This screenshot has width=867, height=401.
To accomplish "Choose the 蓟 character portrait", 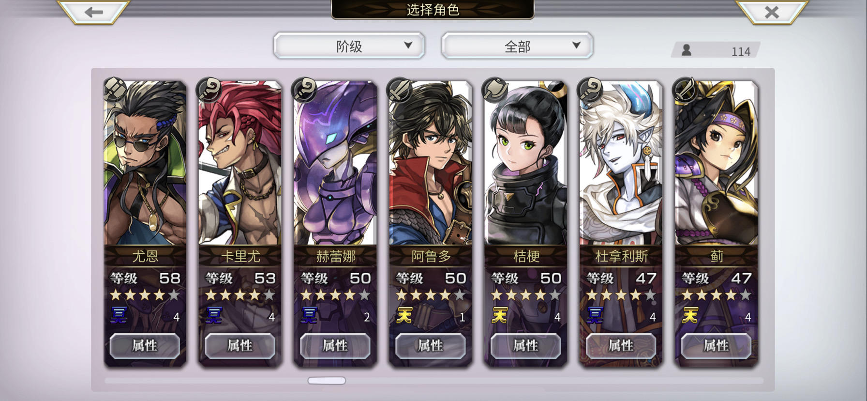I will pos(717,163).
